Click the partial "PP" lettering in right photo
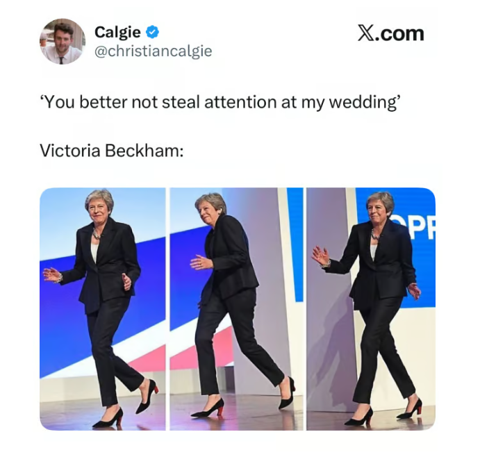The height and width of the screenshot is (457, 480). pyautogui.click(x=420, y=230)
